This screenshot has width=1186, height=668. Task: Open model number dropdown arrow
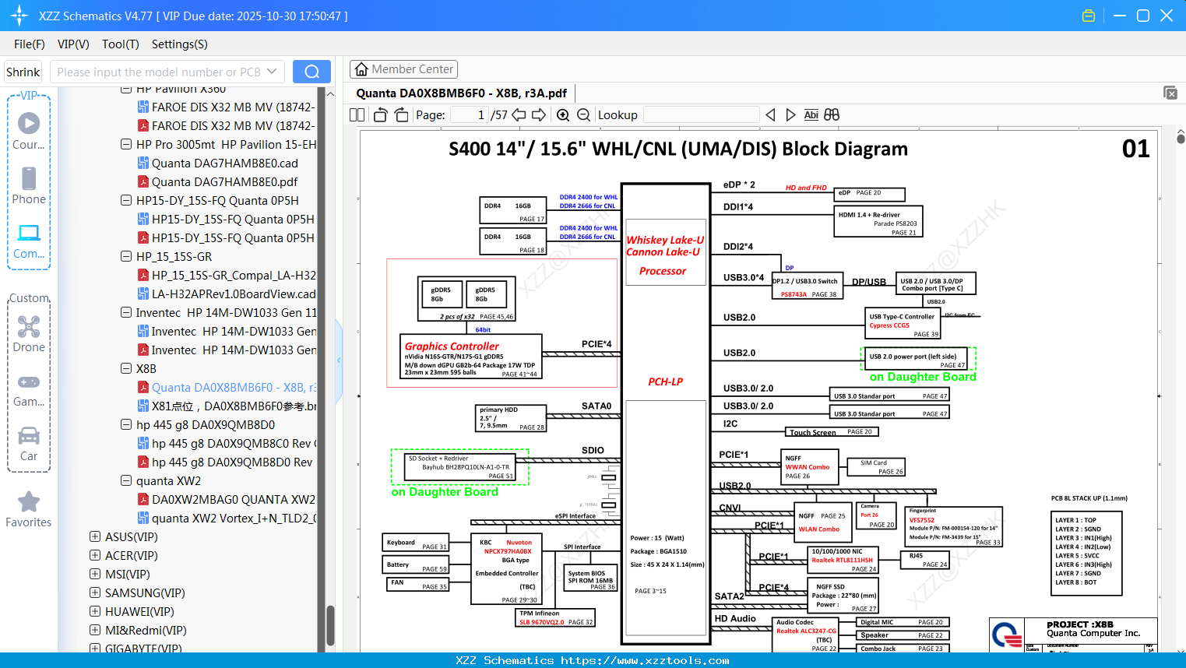[x=272, y=72]
